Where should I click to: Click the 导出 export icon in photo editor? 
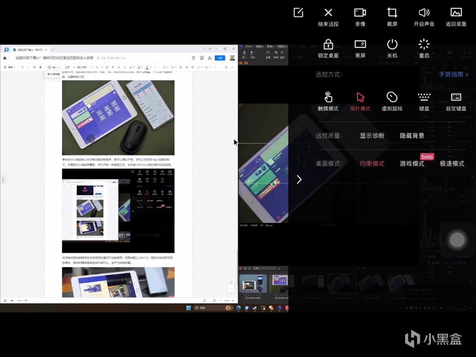coord(252,54)
